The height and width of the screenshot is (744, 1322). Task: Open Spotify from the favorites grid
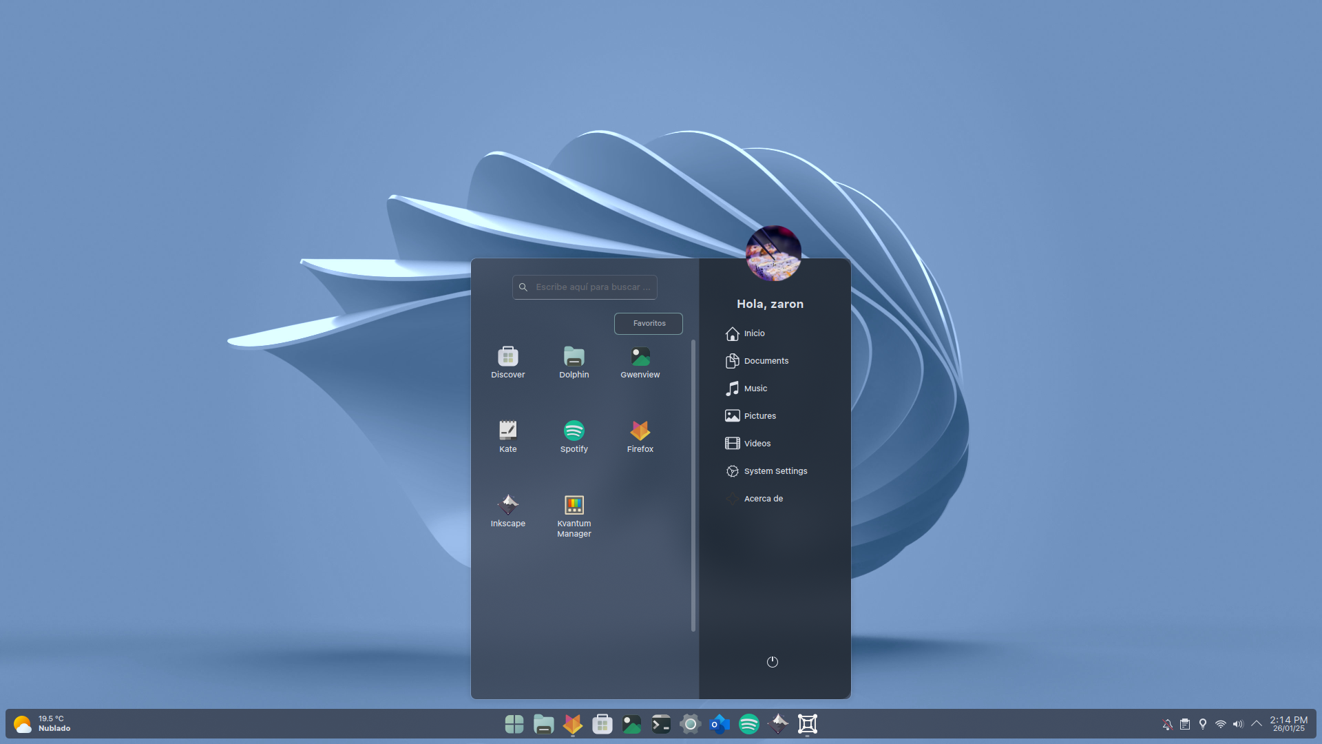click(x=574, y=437)
